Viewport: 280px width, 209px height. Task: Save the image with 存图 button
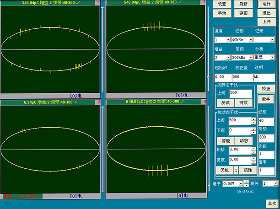coord(243,13)
